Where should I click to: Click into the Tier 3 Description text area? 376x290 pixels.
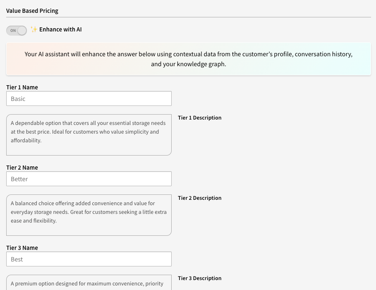(89, 283)
